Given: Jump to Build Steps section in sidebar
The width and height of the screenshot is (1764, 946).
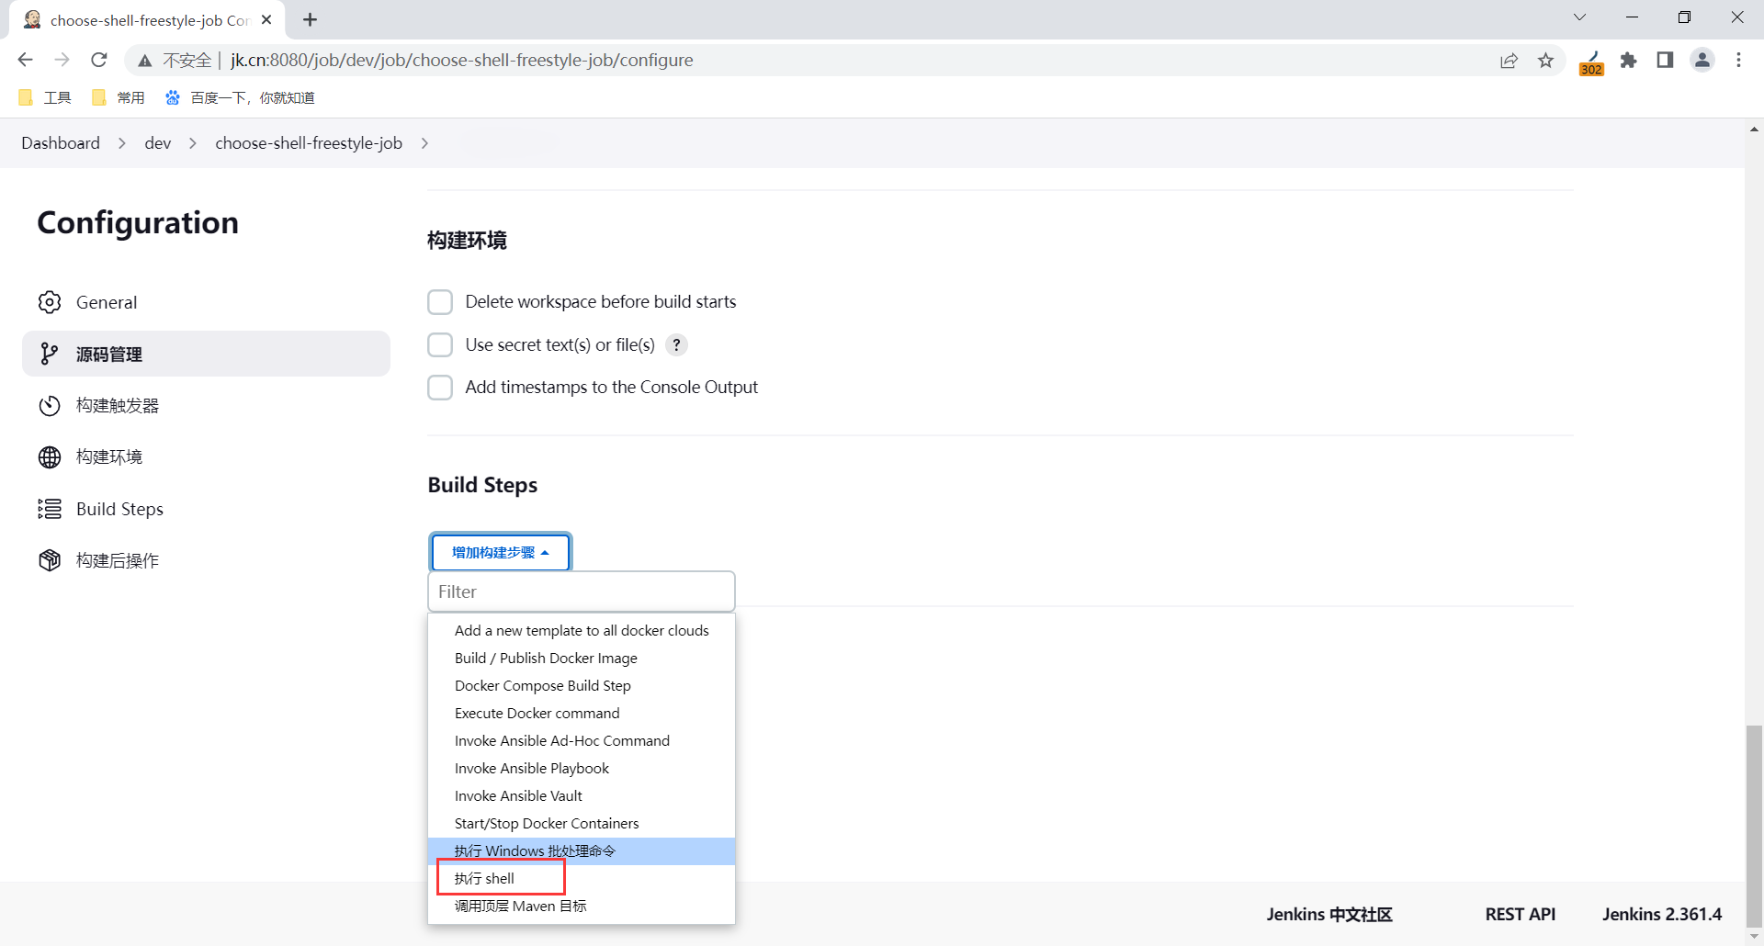Looking at the screenshot, I should coord(206,509).
